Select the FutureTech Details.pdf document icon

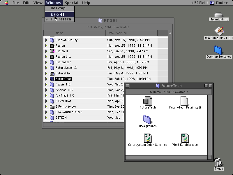click(x=184, y=101)
